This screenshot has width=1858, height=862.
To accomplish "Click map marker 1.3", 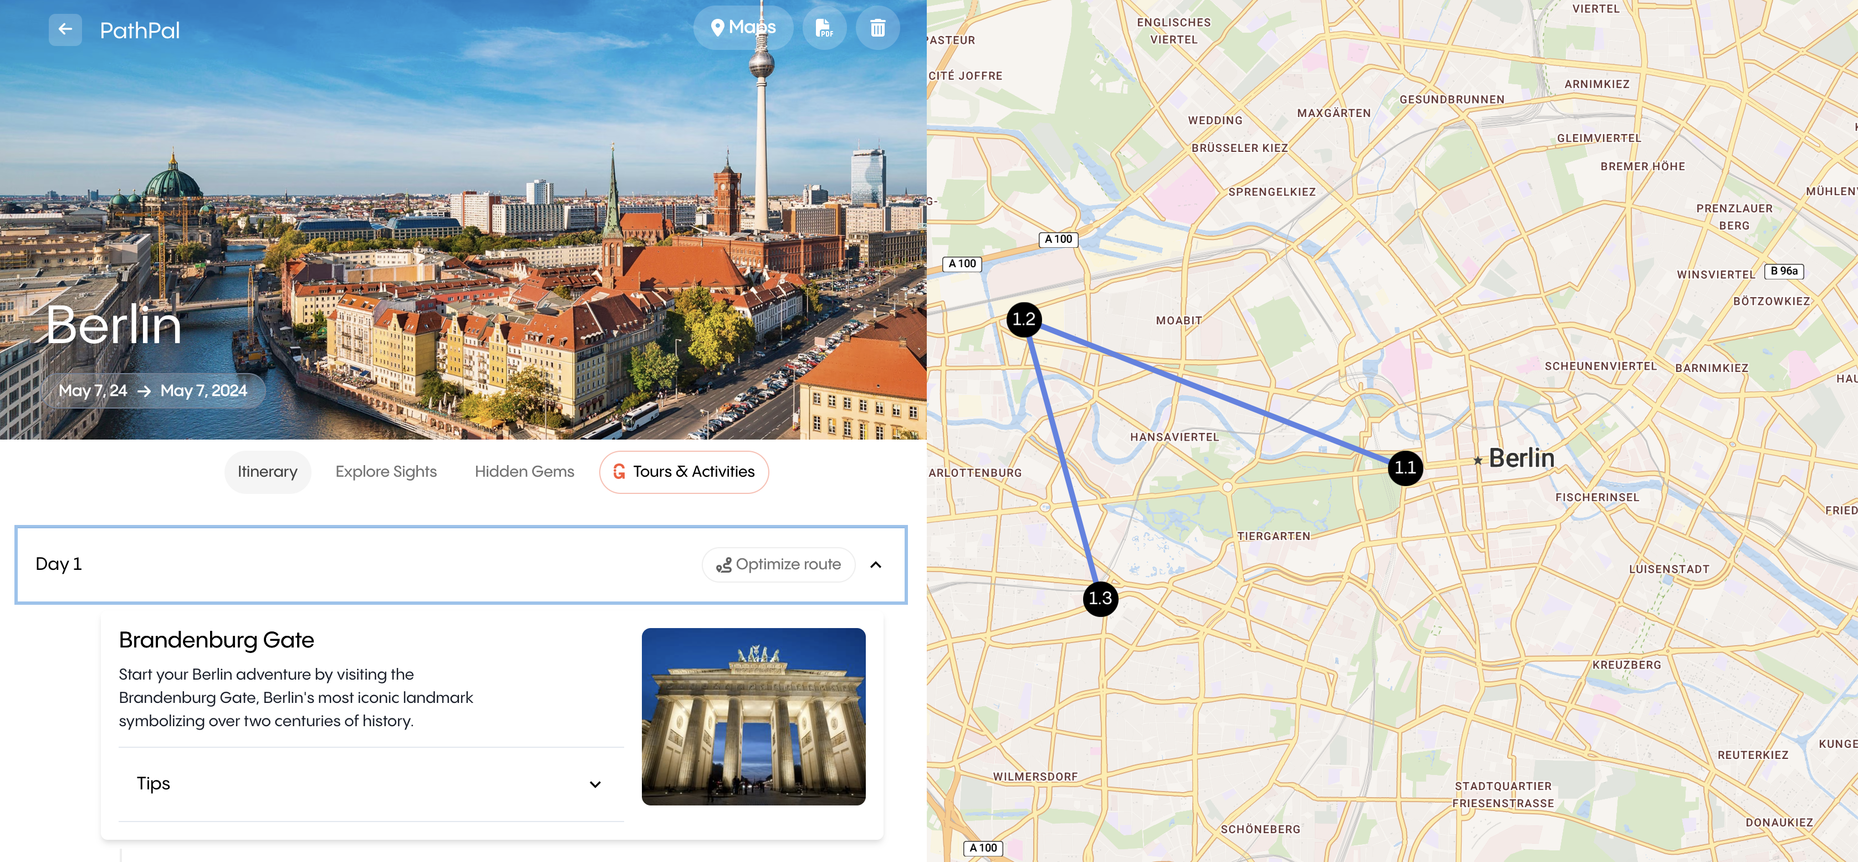I will (x=1100, y=598).
